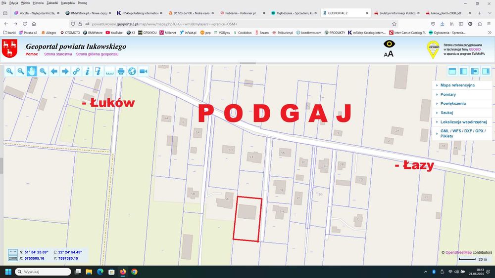495x278 pixels.
Task: Open the Zakładki menu
Action: (x=52, y=3)
